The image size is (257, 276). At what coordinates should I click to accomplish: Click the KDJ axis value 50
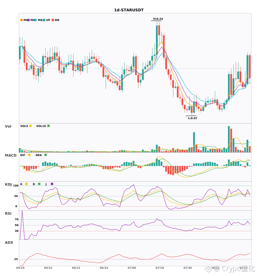coord(16,196)
